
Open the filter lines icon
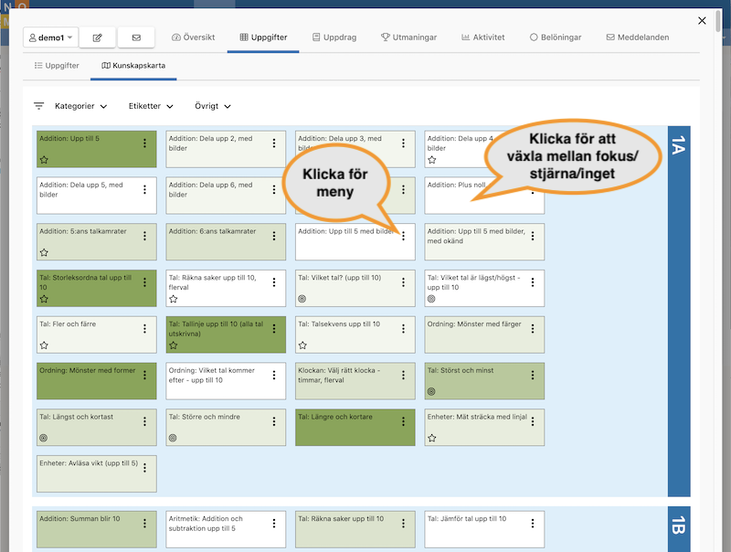[38, 106]
